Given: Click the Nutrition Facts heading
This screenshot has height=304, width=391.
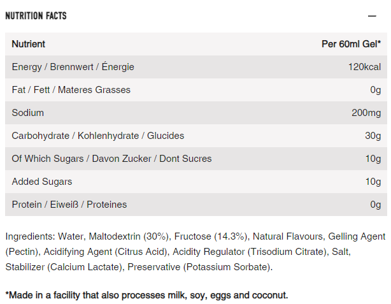Looking at the screenshot, I should pyautogui.click(x=36, y=15).
